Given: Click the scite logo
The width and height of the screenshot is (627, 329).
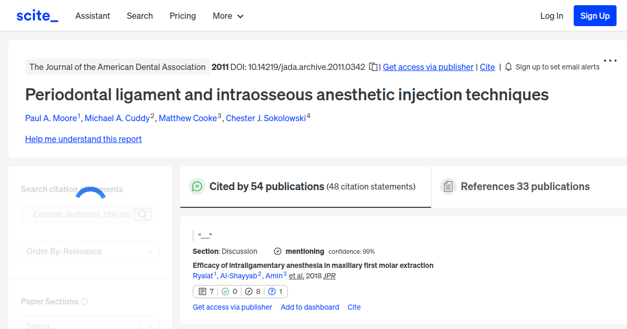Looking at the screenshot, I should [x=37, y=15].
